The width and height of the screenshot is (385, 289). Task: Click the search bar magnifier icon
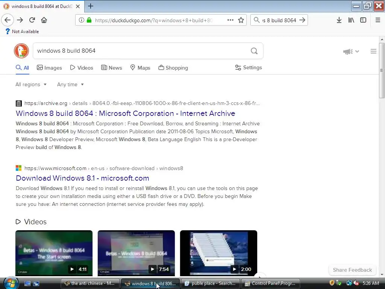(x=256, y=20)
